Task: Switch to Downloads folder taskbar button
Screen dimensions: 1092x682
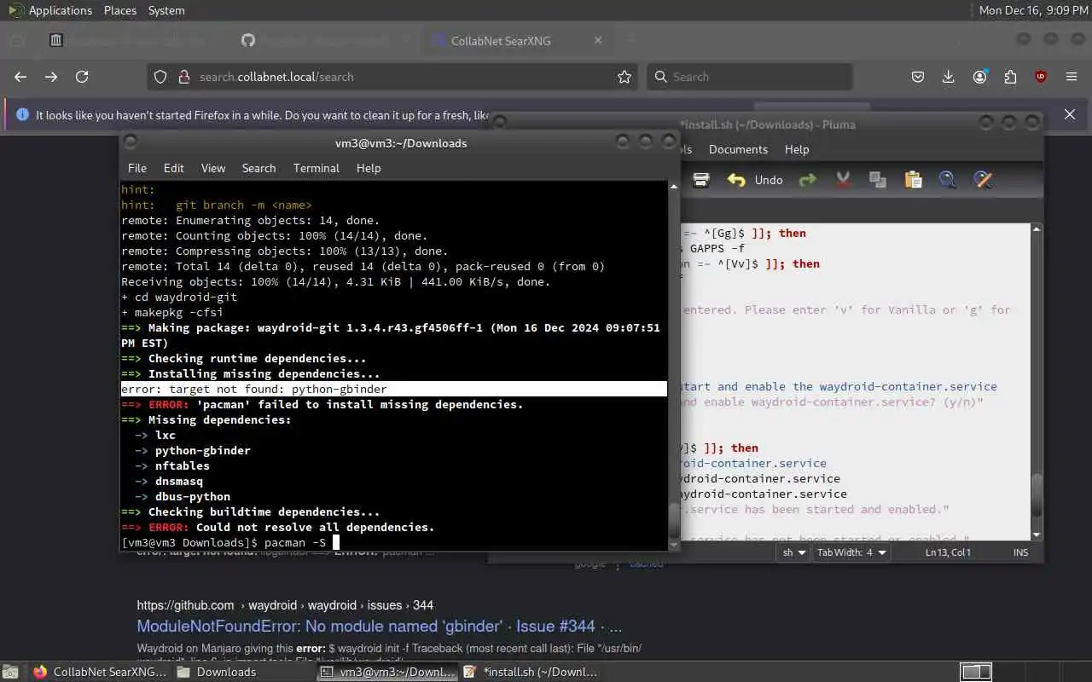Action: (218, 672)
